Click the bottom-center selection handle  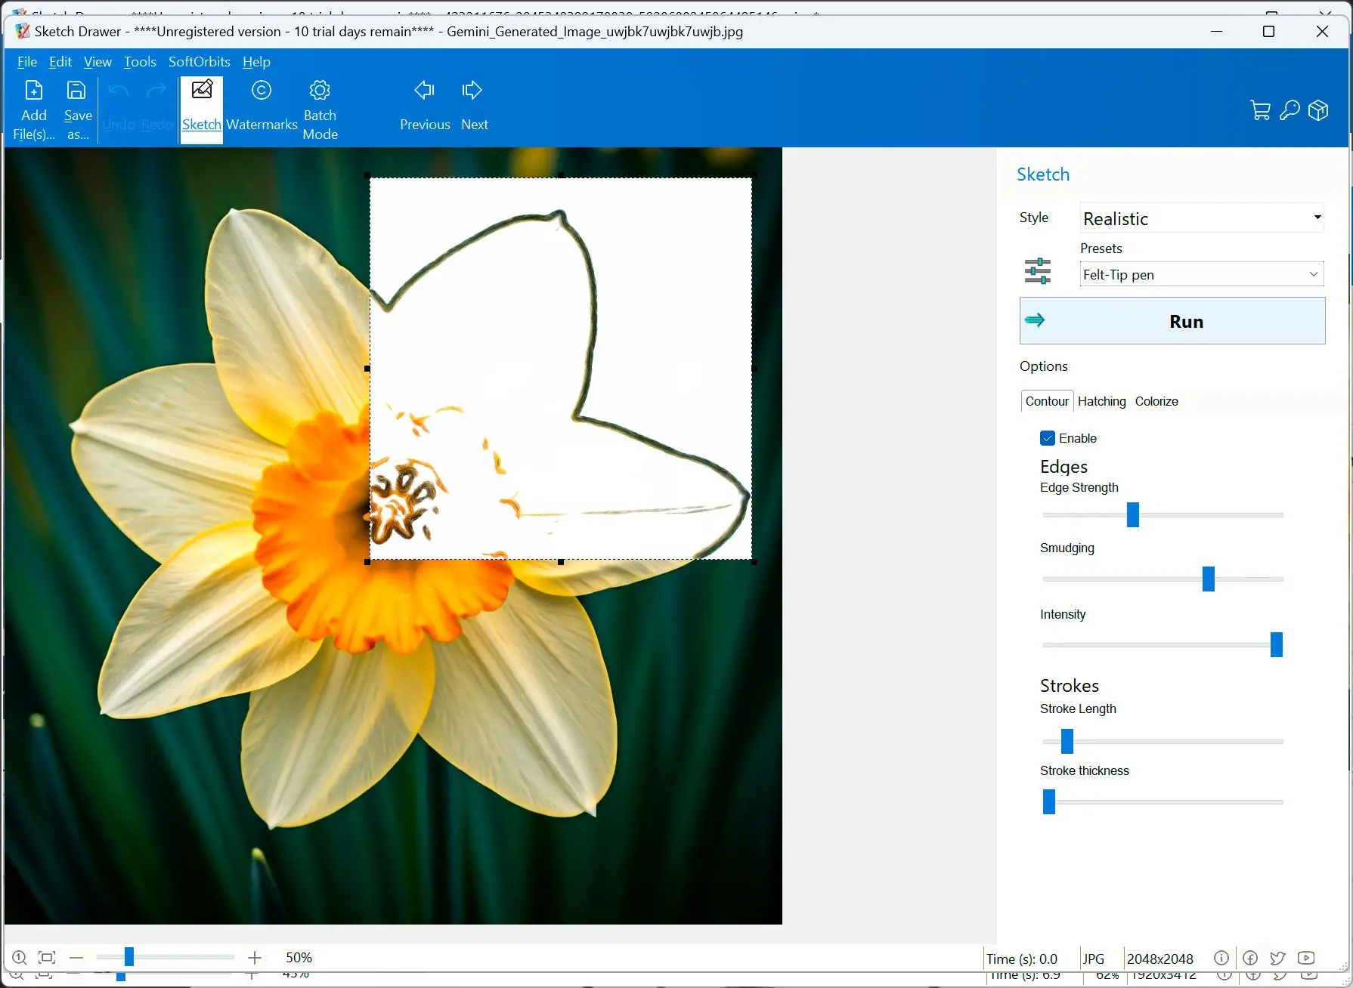pyautogui.click(x=560, y=562)
